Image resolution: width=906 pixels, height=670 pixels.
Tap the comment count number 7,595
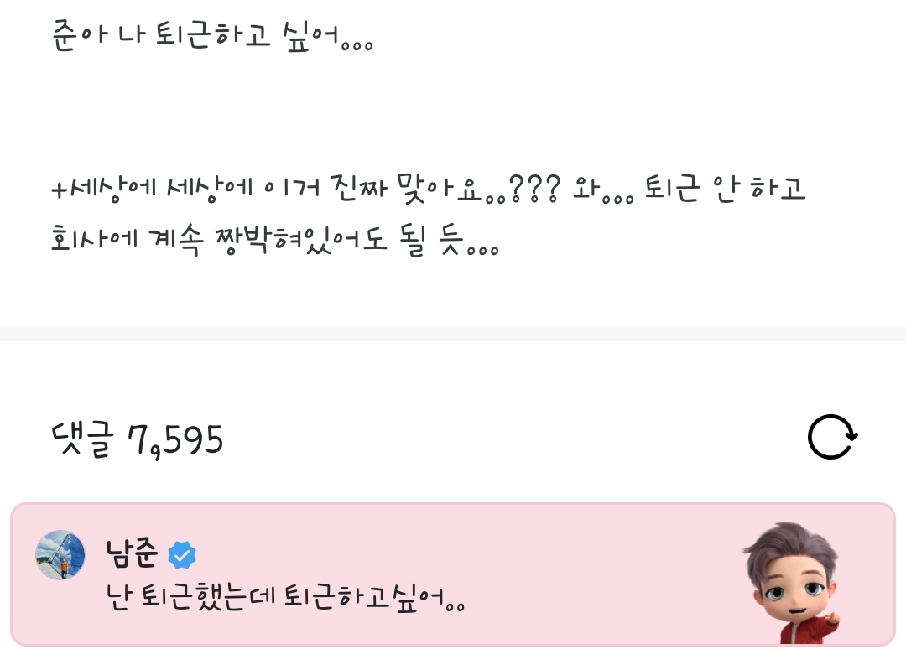[x=175, y=441]
